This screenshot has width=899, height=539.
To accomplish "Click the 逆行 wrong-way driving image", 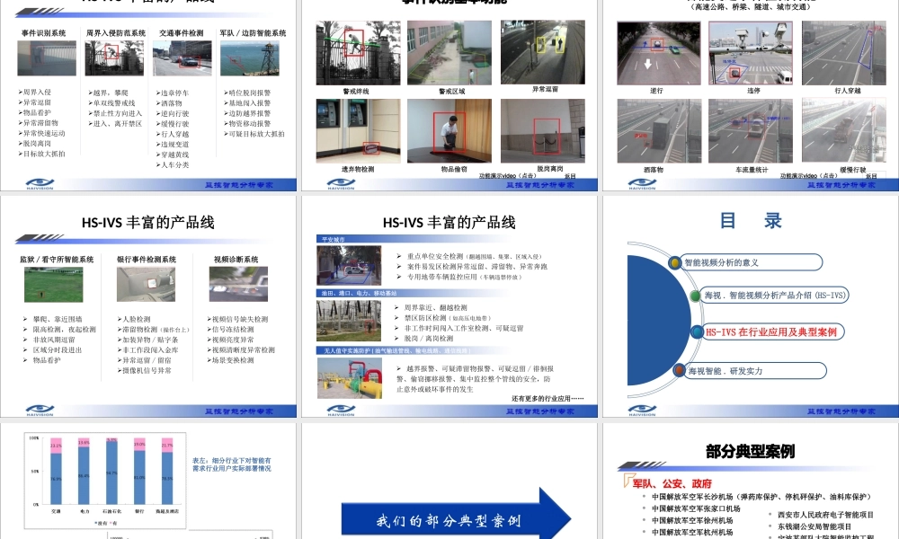I will coord(659,53).
